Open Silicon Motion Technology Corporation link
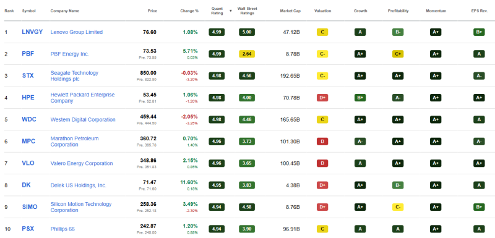The image size is (495, 238). 81,207
